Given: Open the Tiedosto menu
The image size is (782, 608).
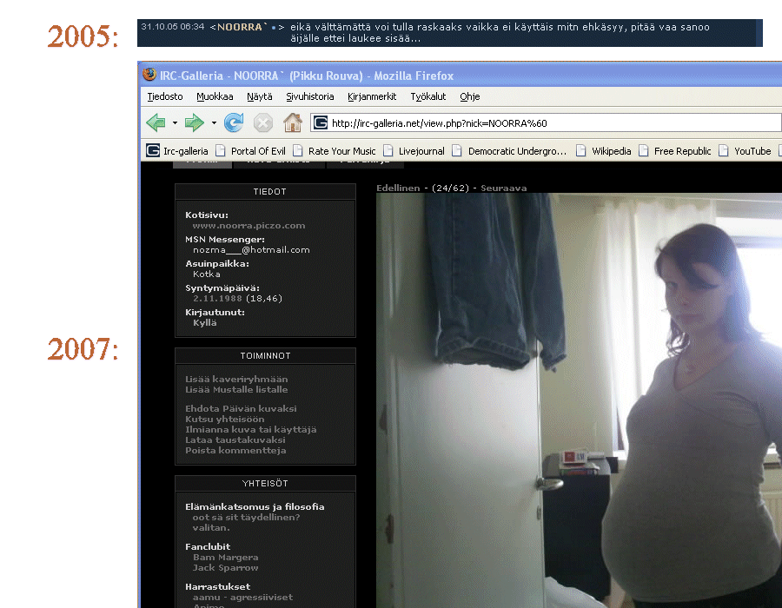Looking at the screenshot, I should tap(165, 96).
